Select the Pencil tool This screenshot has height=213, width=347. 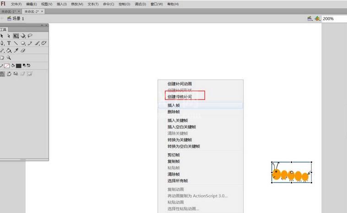coord(30,43)
